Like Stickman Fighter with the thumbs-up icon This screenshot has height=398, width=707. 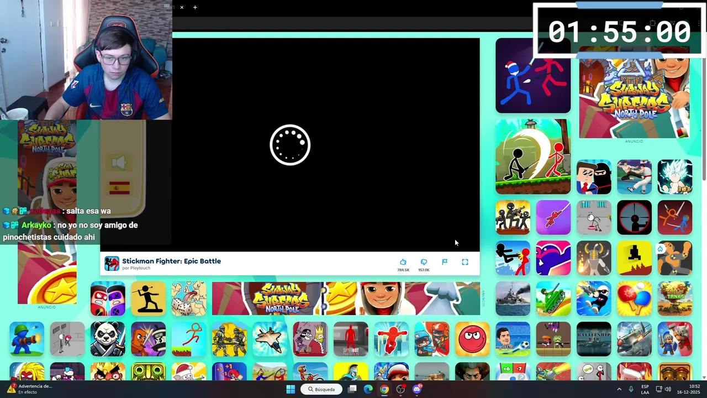[403, 262]
